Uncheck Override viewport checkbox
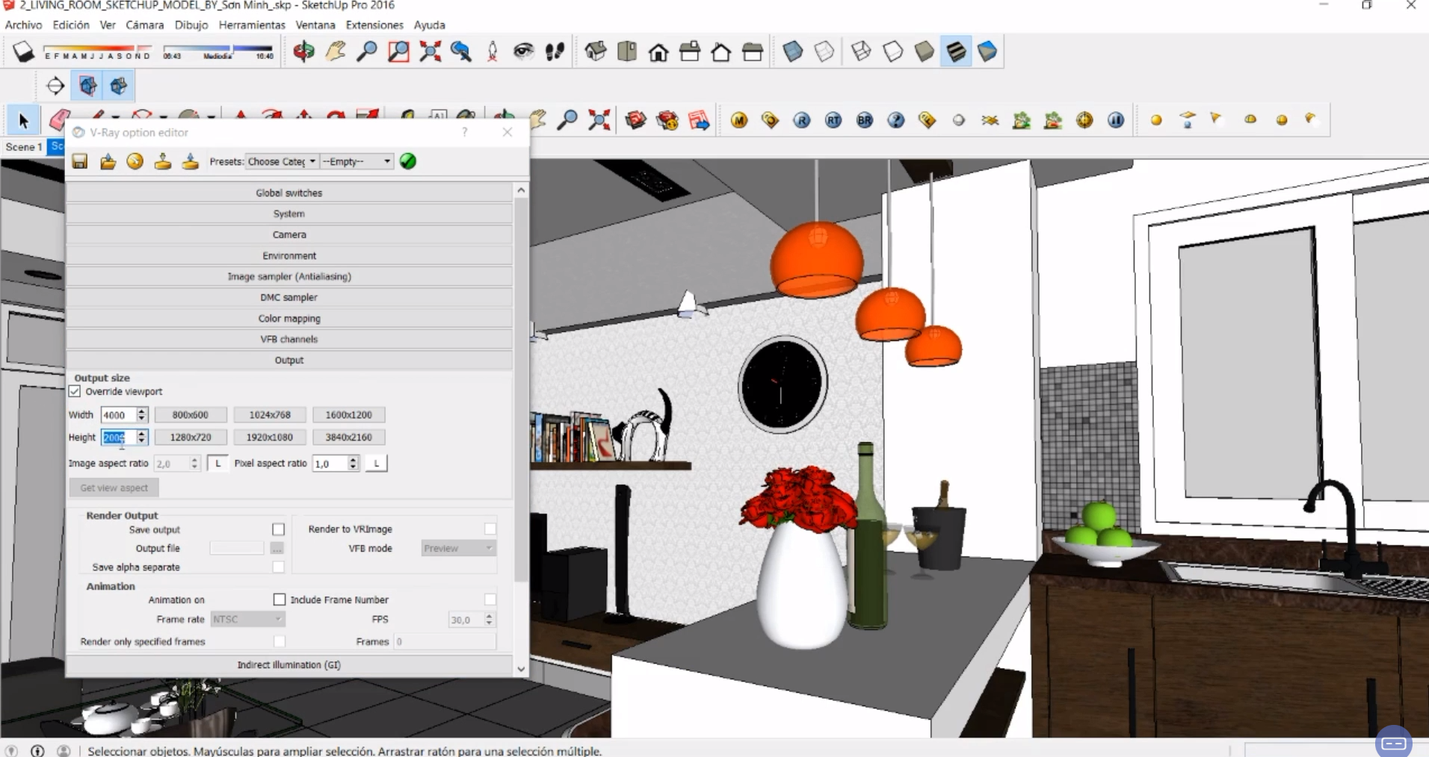 [75, 391]
